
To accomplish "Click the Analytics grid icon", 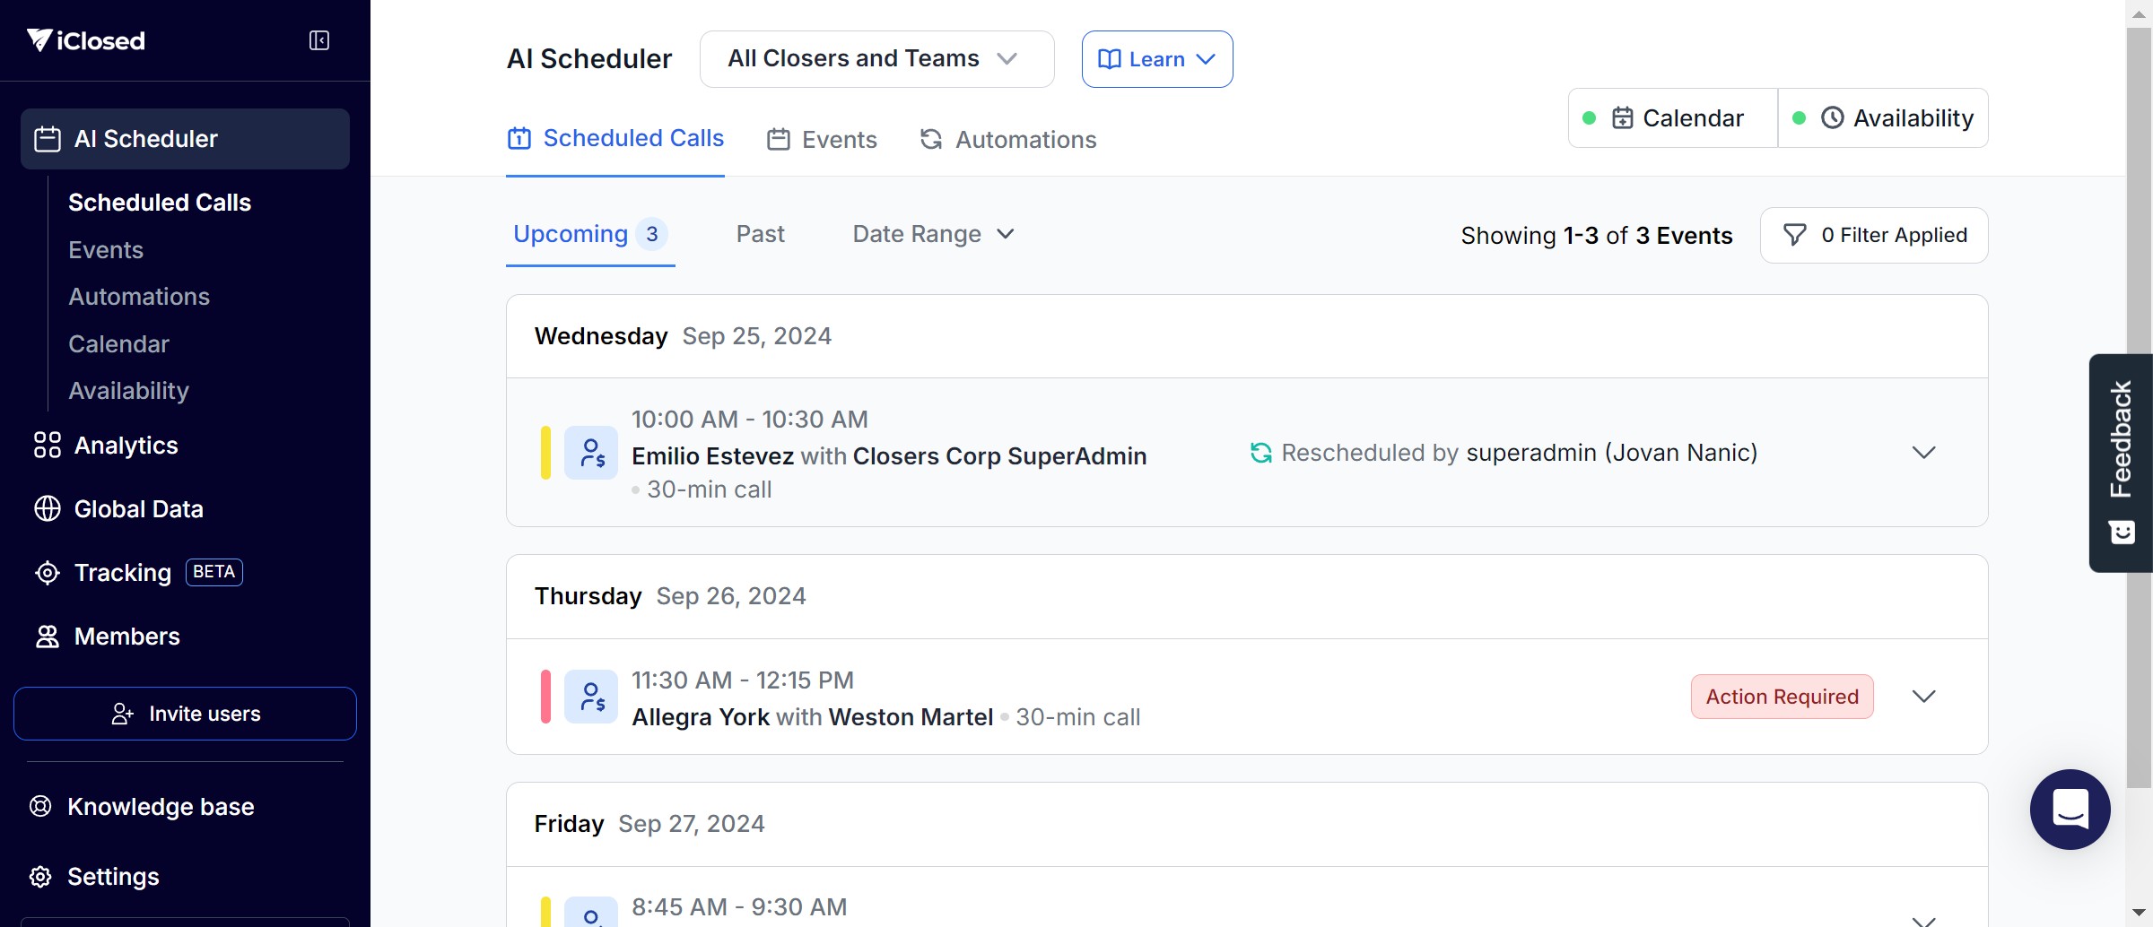I will click(47, 446).
